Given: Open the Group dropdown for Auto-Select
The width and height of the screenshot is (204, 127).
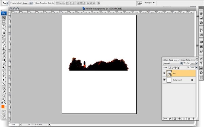Looking at the screenshot, I should (27, 3).
